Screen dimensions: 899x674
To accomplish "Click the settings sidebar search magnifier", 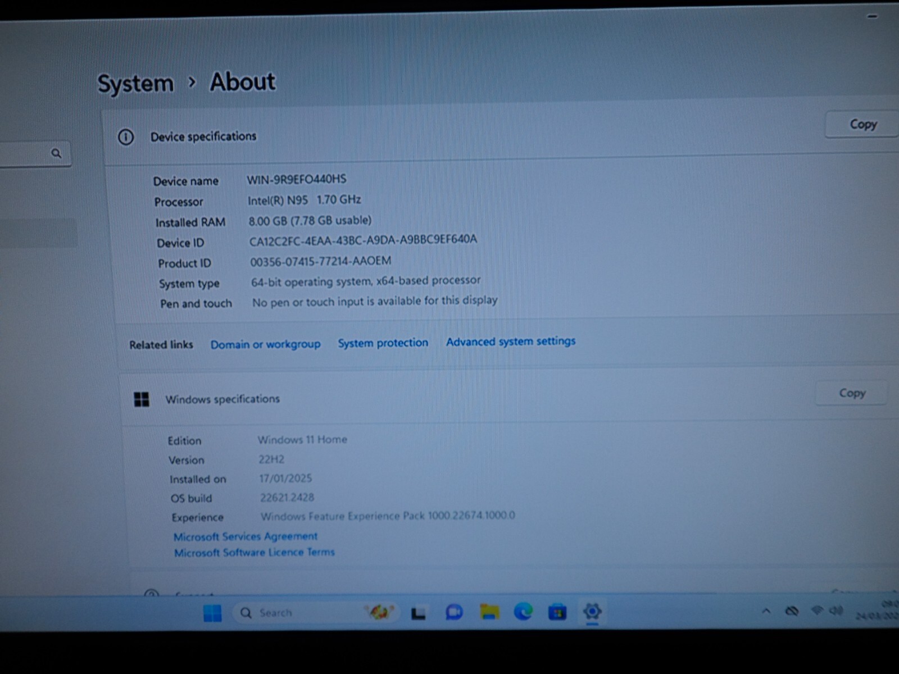I will (x=56, y=153).
